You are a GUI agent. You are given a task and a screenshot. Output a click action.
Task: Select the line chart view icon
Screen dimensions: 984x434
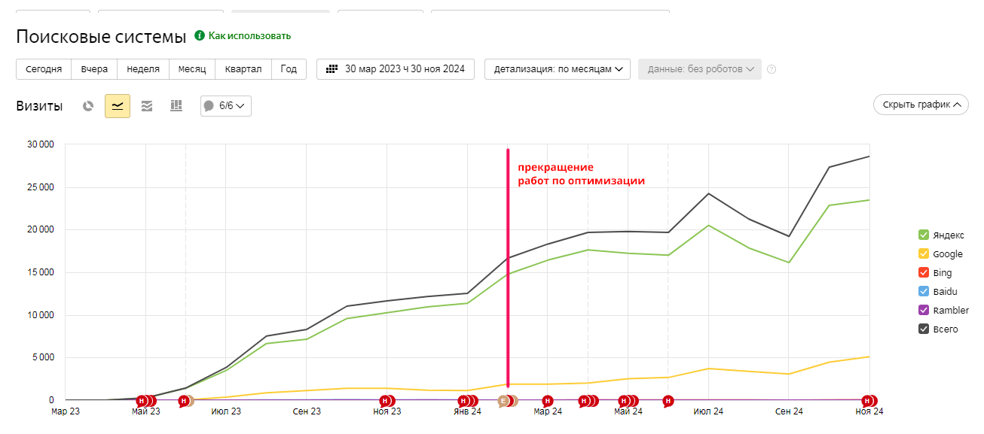click(x=118, y=106)
